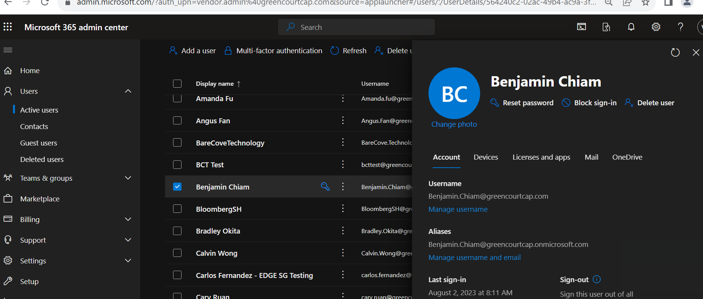This screenshot has width=703, height=299.
Task: Expand Settings section chevron
Action: point(128,261)
